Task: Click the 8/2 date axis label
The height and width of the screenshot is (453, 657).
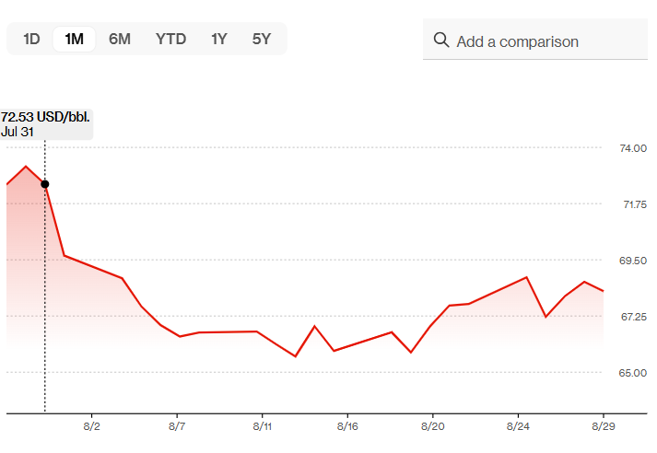Action: pos(91,427)
